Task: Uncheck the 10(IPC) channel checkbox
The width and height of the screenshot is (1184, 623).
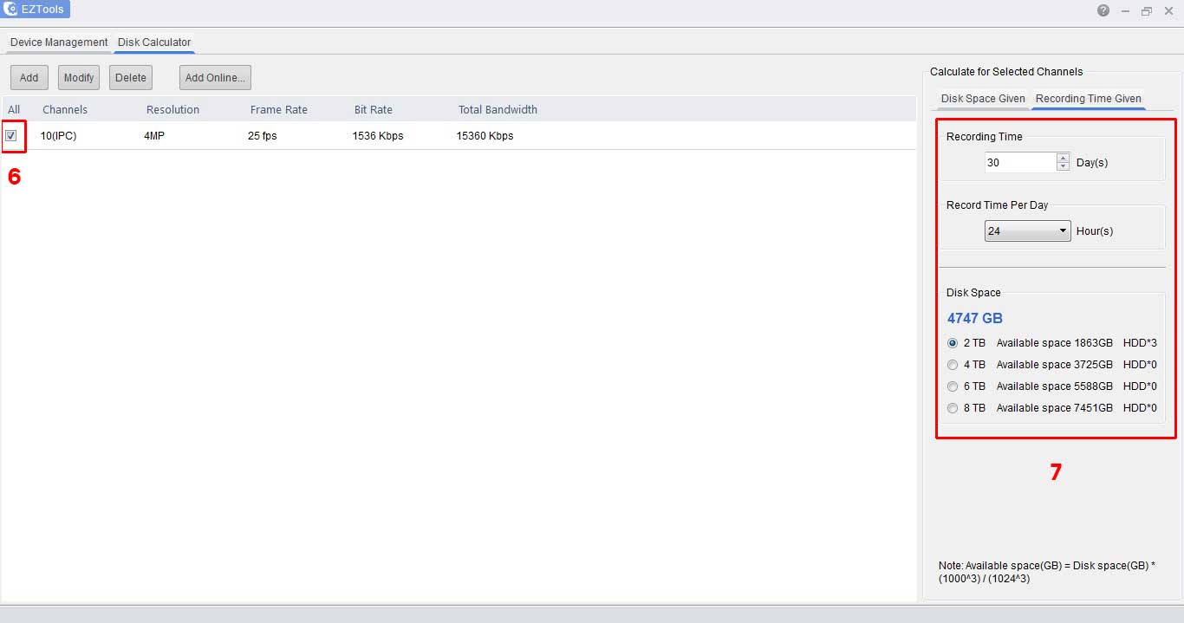Action: [x=11, y=135]
